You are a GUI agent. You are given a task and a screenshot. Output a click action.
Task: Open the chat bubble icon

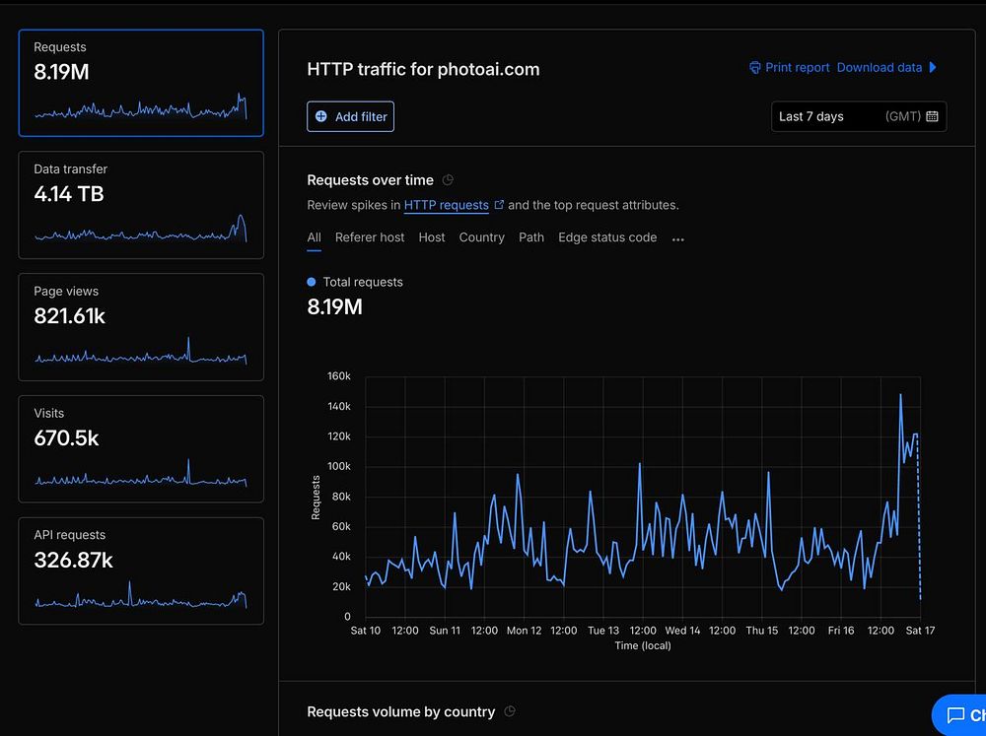pyautogui.click(x=954, y=715)
